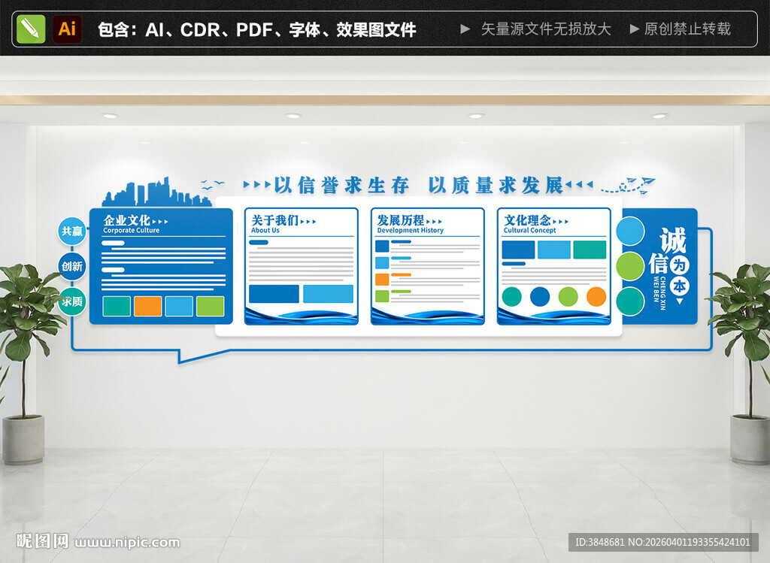Click the blue city skyline silhouette
770x563 pixels.
tap(156, 192)
